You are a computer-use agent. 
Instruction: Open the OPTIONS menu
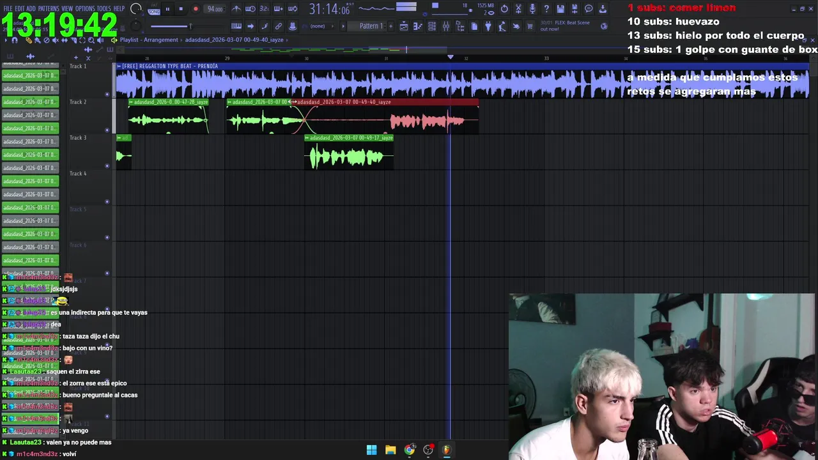tap(85, 9)
